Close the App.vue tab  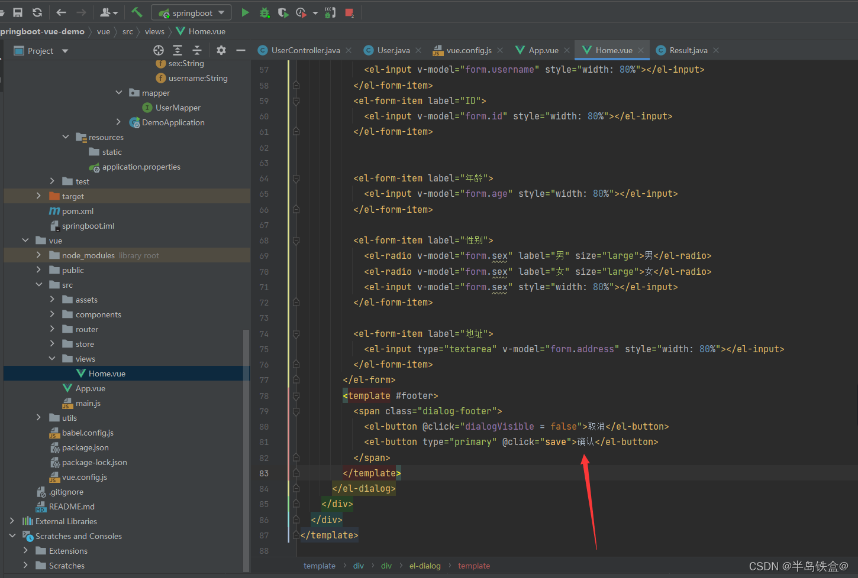567,50
